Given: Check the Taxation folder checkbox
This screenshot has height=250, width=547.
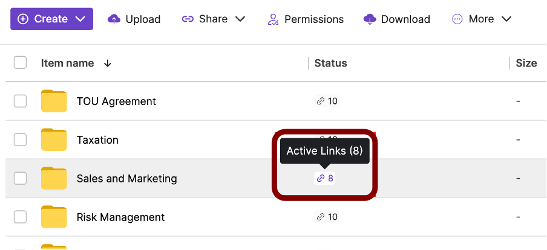Looking at the screenshot, I should point(20,139).
